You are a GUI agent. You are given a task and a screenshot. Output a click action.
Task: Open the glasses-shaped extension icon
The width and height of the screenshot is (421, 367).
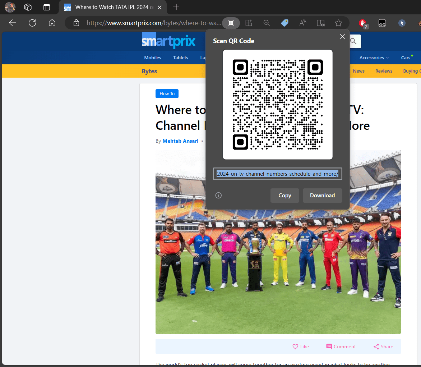coord(382,23)
